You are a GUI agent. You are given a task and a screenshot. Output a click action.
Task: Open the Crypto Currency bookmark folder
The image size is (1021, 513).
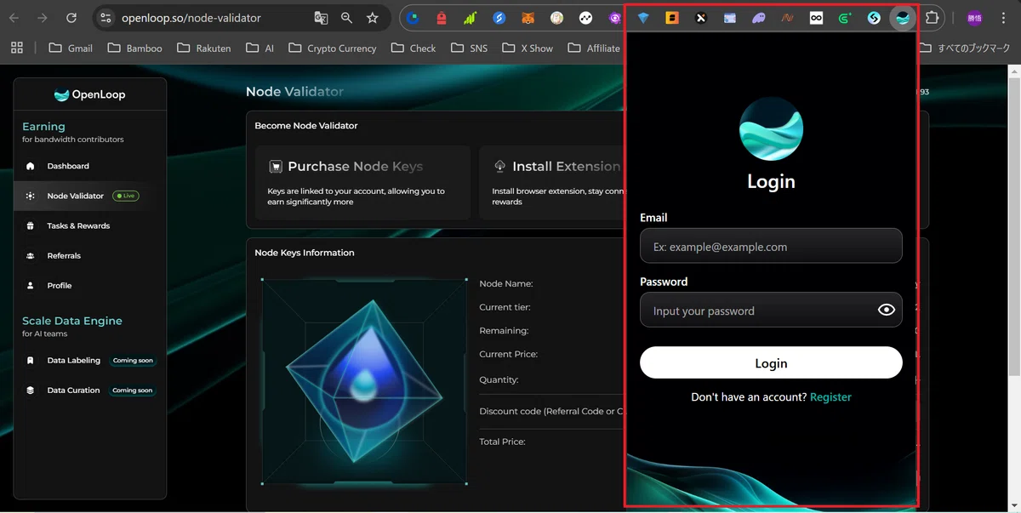[333, 48]
